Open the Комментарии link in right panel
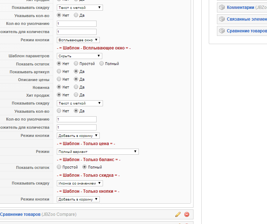This screenshot has width=267, height=224. point(240,7)
